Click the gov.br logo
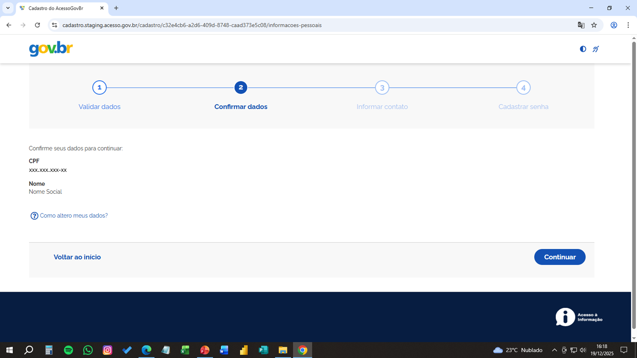The image size is (637, 358). (x=51, y=49)
